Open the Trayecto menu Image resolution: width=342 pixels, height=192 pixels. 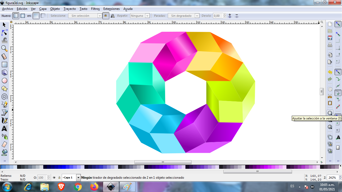tap(70, 9)
